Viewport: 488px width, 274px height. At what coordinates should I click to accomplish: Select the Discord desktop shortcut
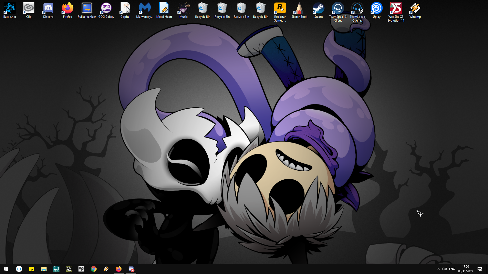click(x=48, y=10)
